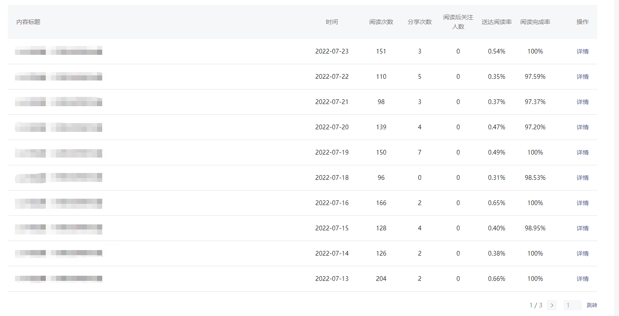Open 详情 for the 2022-07-16 row
This screenshot has width=619, height=316.
(x=582, y=203)
